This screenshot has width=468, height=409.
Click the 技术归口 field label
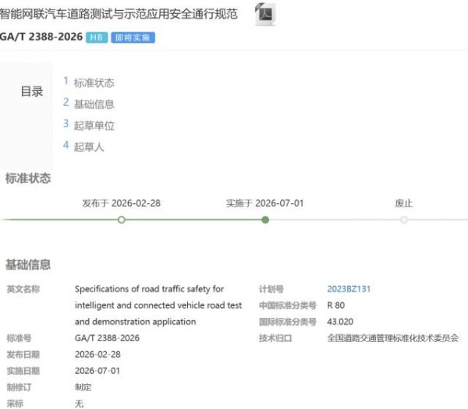275,338
